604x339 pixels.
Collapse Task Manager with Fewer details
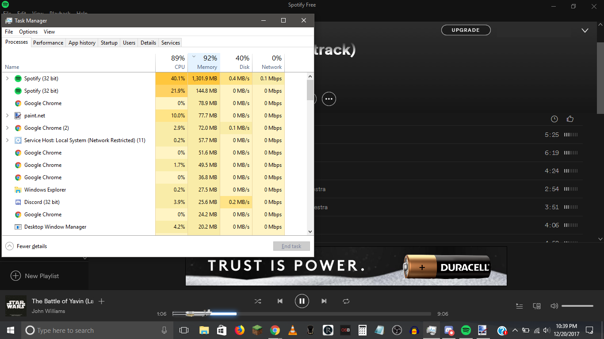(27, 246)
